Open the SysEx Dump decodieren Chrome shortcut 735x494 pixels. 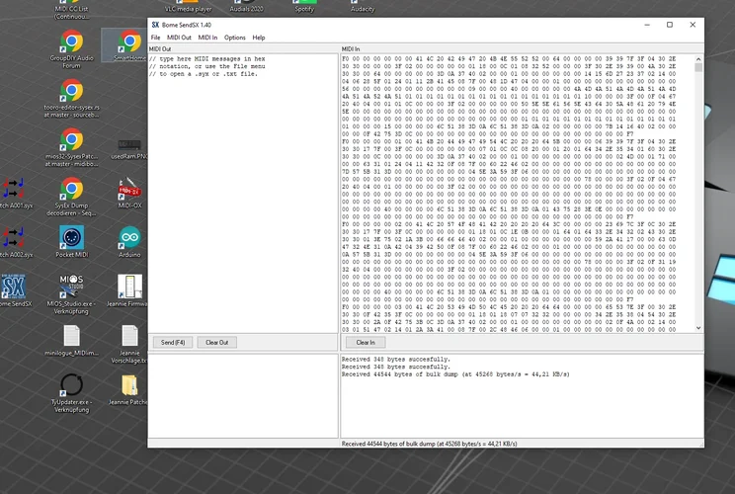point(71,189)
